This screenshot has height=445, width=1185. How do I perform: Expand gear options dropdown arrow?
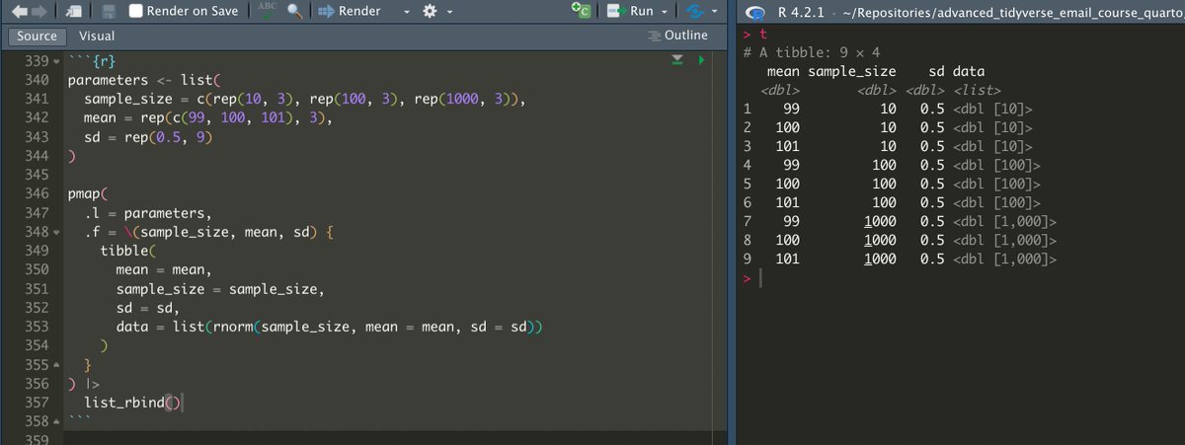[x=449, y=12]
